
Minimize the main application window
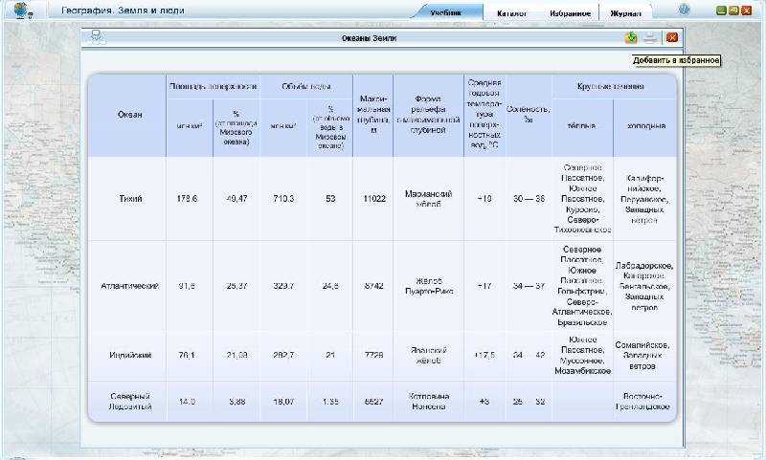click(720, 11)
